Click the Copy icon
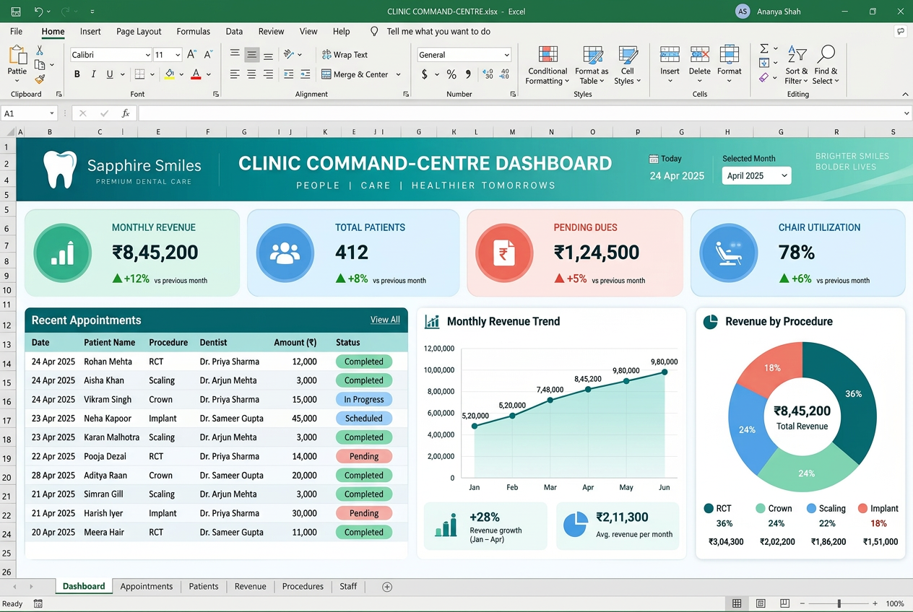913x612 pixels. pos(40,65)
